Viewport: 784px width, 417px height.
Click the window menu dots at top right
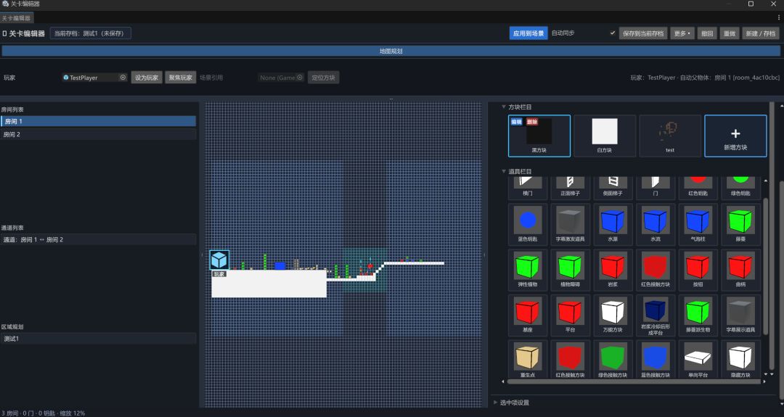point(779,18)
